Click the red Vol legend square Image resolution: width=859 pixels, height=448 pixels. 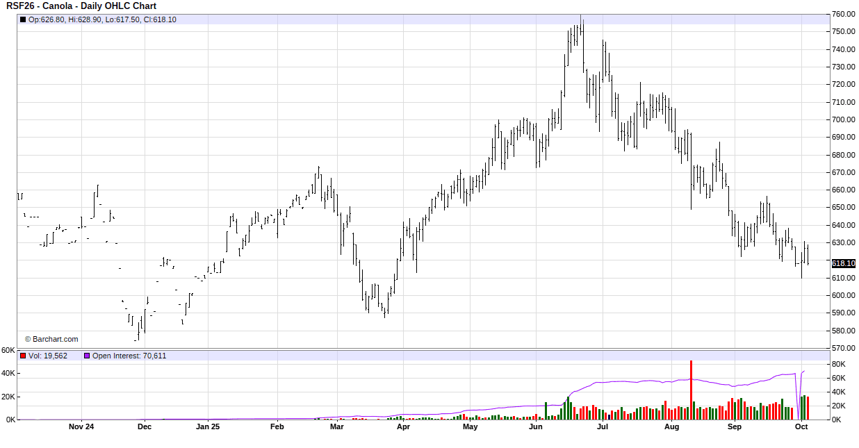click(23, 356)
